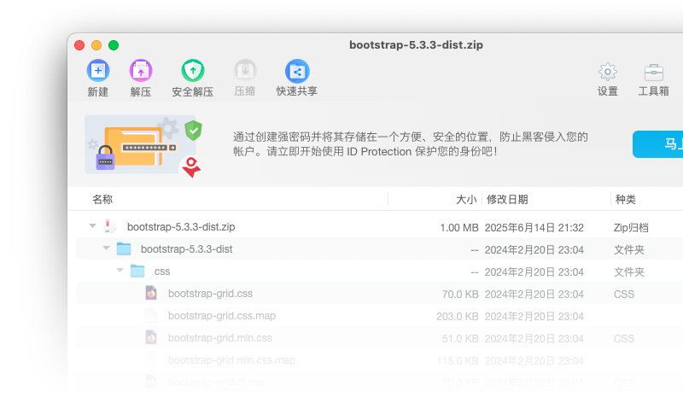683x397 pixels.
Task: Close the window with red button
Action: pos(79,45)
